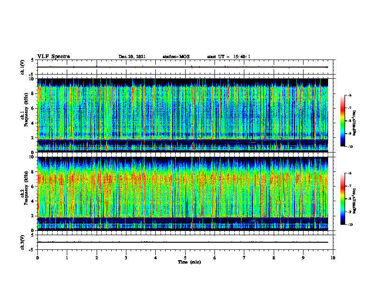The width and height of the screenshot is (375, 289).
Task: Click ch.2 frequency tick label 6
Action: pyautogui.click(x=33, y=187)
